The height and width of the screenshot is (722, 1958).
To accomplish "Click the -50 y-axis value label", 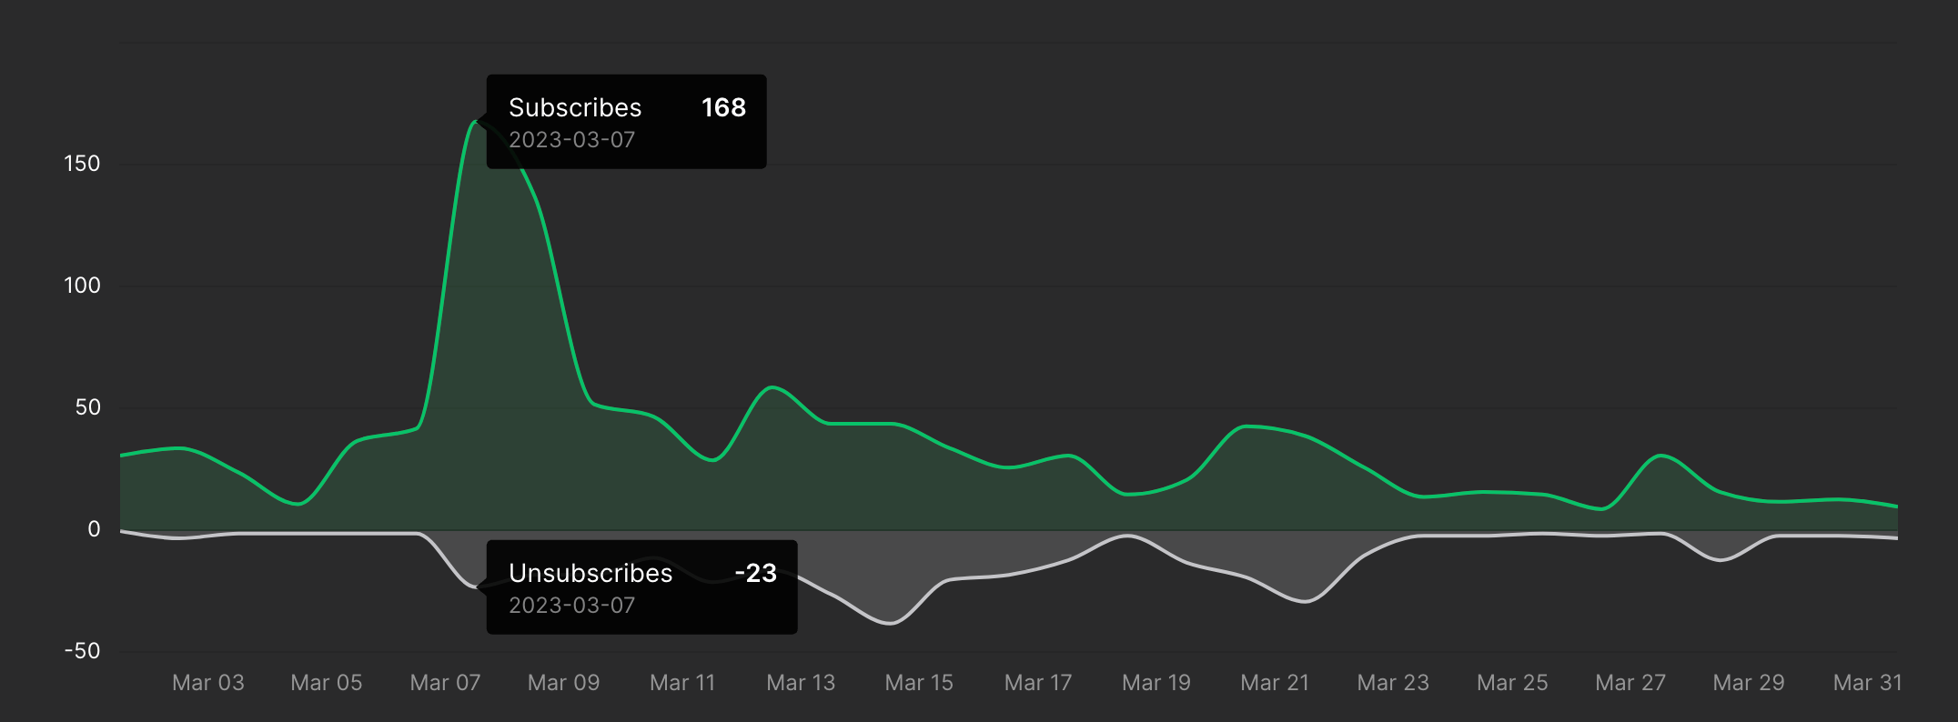I will (x=82, y=651).
